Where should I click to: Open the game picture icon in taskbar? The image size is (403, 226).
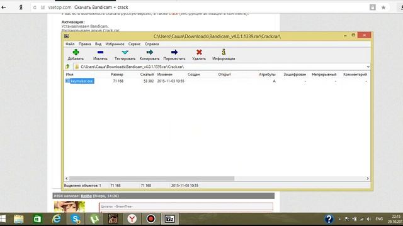(x=113, y=219)
